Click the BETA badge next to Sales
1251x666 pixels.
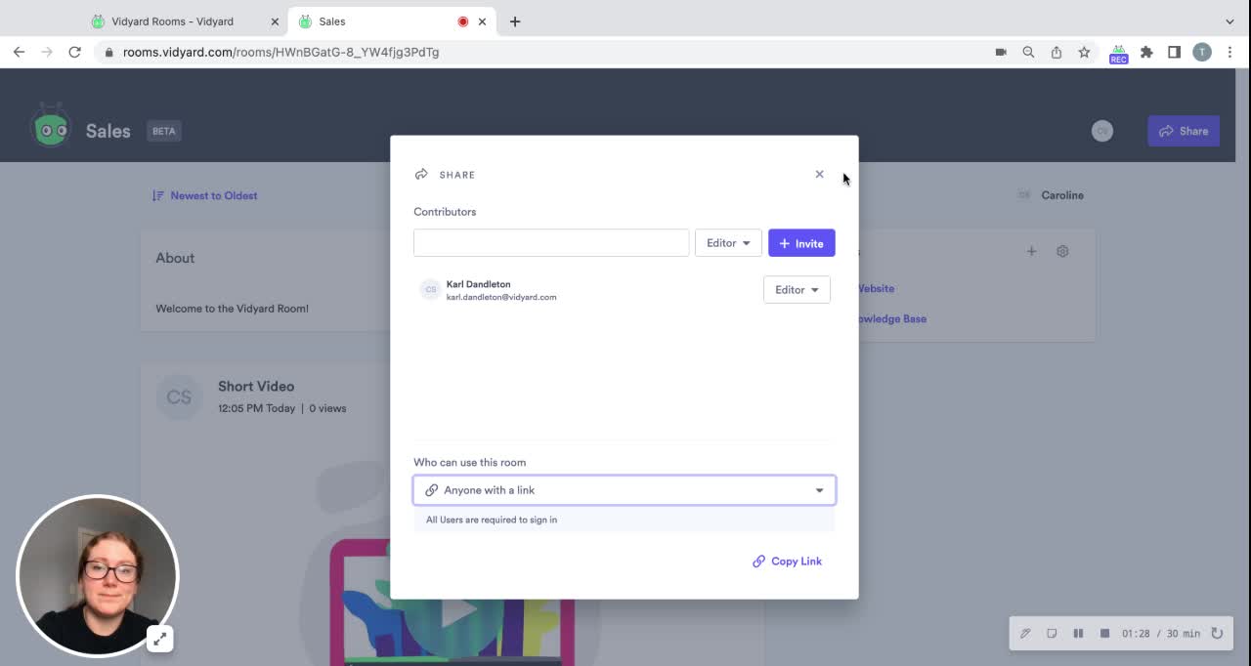[x=164, y=131]
